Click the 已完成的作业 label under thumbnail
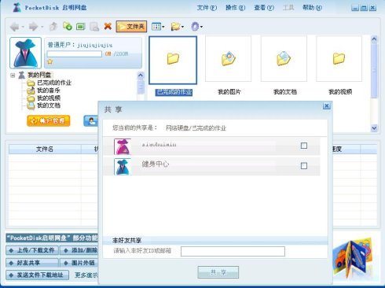Viewport: 385px width, 288px height. [174, 92]
